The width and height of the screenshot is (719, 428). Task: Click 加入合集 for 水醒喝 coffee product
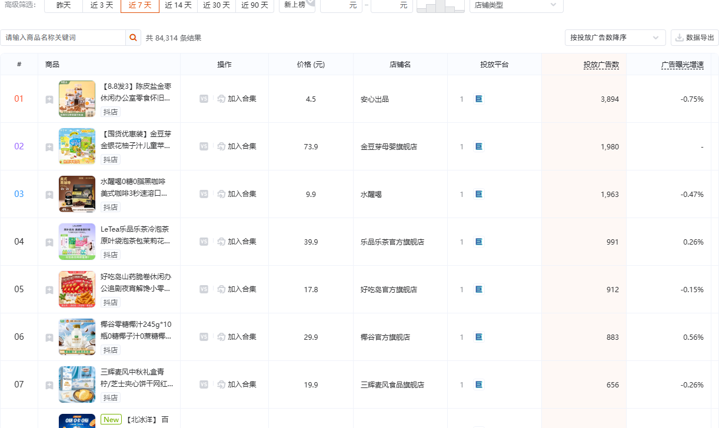237,194
